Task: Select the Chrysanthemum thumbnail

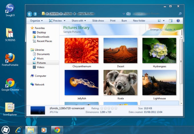Action: click(82, 51)
